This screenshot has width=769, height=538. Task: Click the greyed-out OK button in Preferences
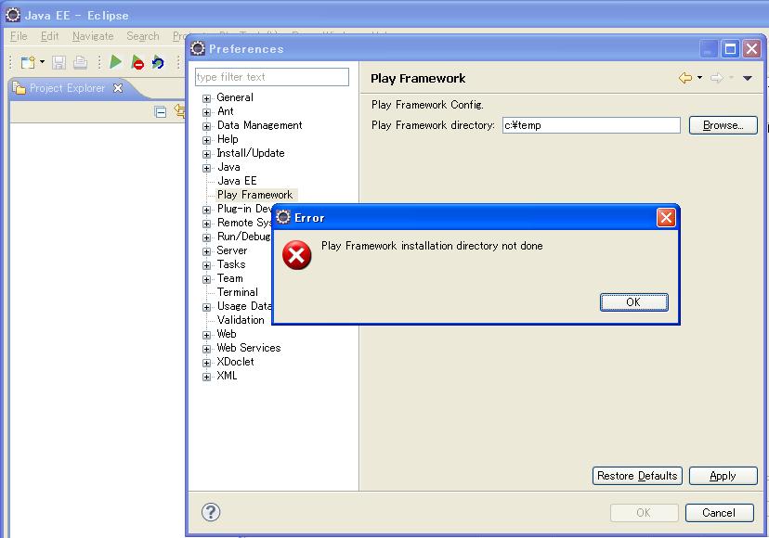point(644,513)
